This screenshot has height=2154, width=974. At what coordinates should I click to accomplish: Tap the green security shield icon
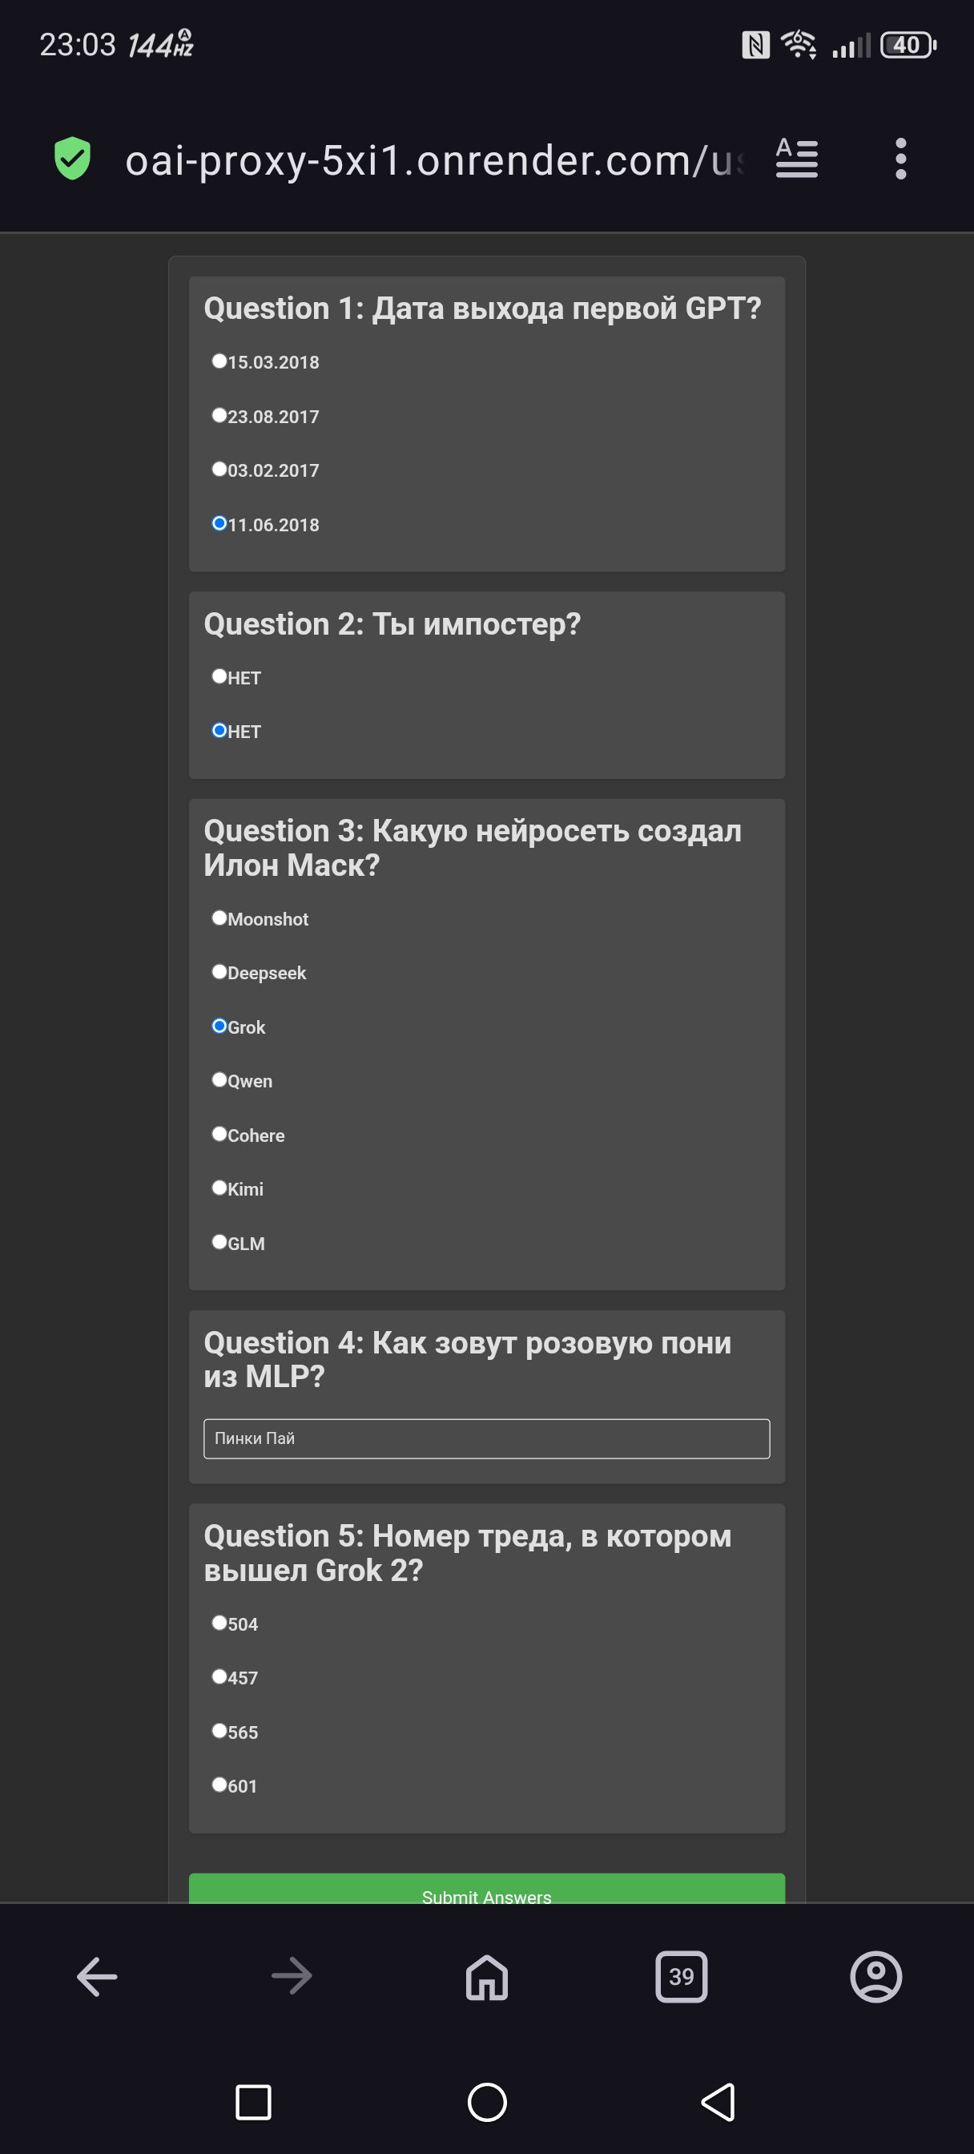pos(72,159)
